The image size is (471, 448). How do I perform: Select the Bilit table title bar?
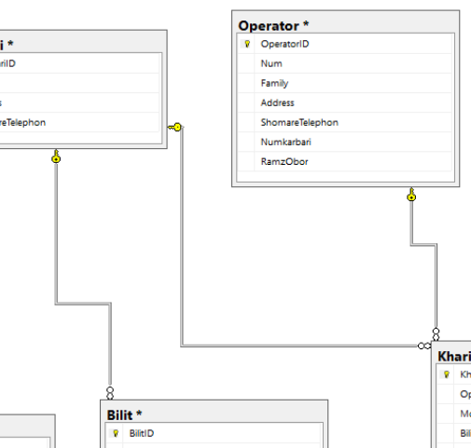[214, 414]
